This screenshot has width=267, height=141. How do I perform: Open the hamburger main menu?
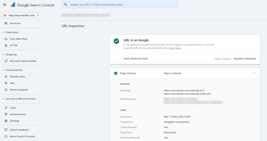click(5, 5)
